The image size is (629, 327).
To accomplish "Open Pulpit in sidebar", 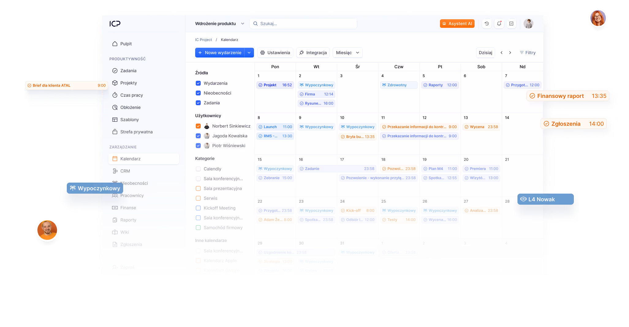I will click(x=126, y=44).
